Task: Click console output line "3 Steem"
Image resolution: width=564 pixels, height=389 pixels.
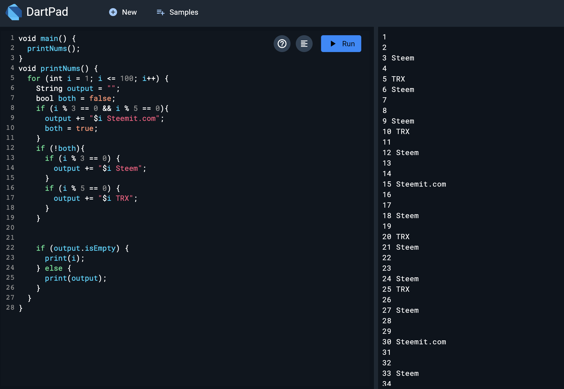Action: 398,58
